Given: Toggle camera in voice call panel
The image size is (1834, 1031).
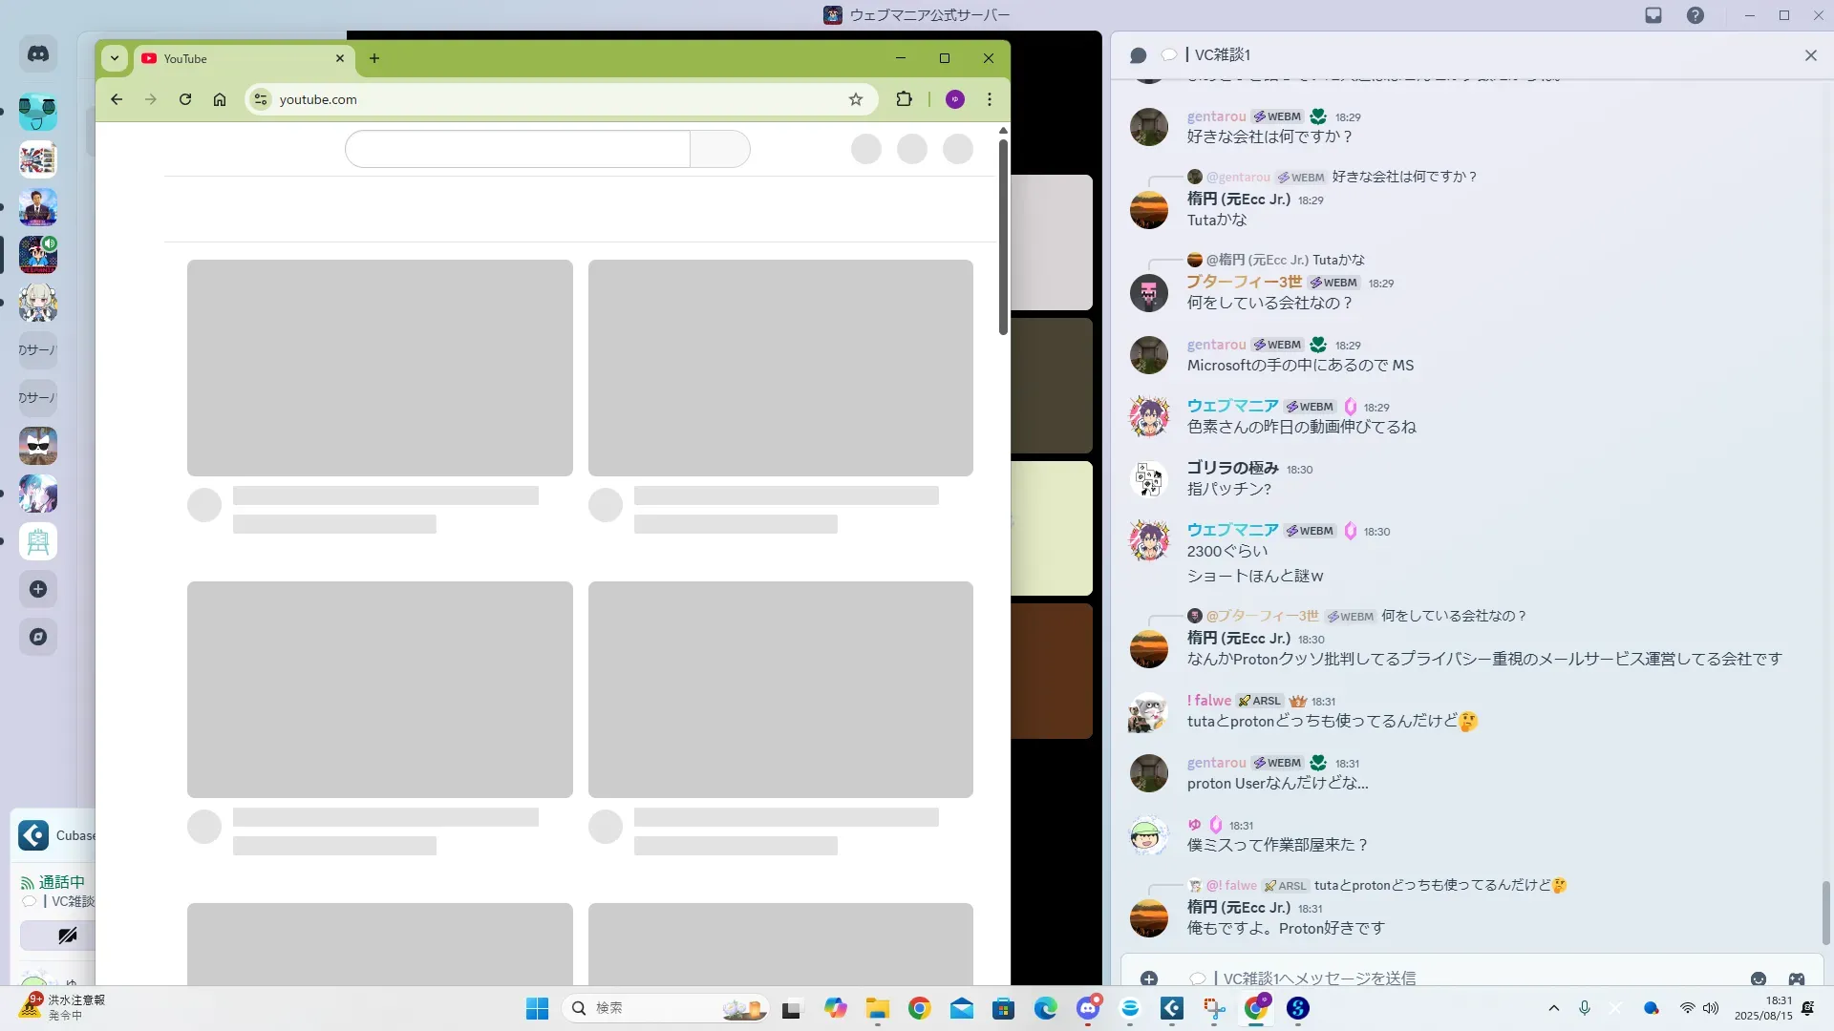Looking at the screenshot, I should coord(67,936).
